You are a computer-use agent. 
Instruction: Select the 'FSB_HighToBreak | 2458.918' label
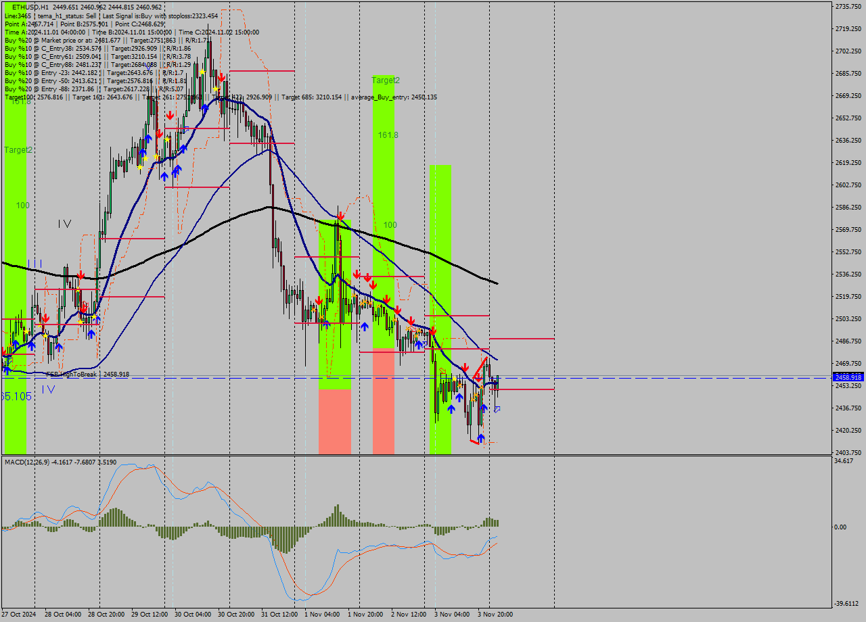(87, 374)
